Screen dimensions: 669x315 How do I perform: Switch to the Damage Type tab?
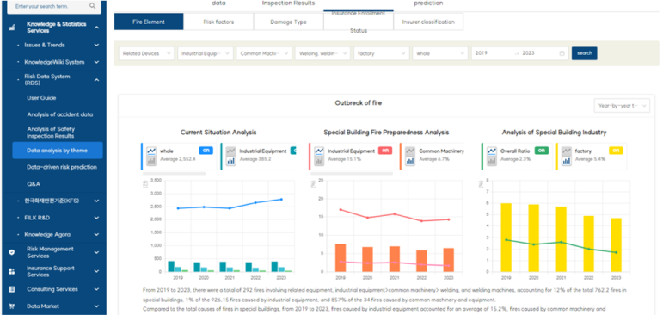pos(288,22)
